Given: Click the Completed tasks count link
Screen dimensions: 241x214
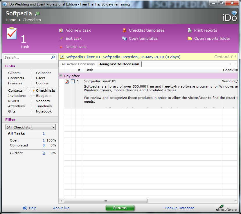Looking at the screenshot, I should click(44, 145).
